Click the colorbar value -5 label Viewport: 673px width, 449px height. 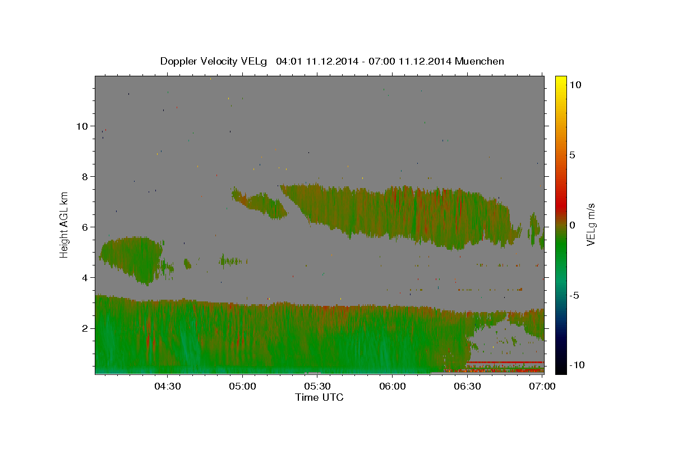(574, 295)
